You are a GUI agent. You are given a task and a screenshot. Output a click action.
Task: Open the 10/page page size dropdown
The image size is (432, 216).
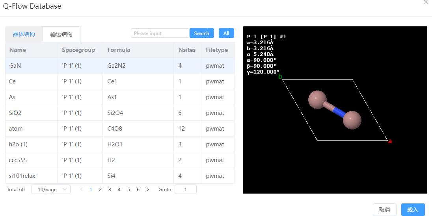coord(51,189)
